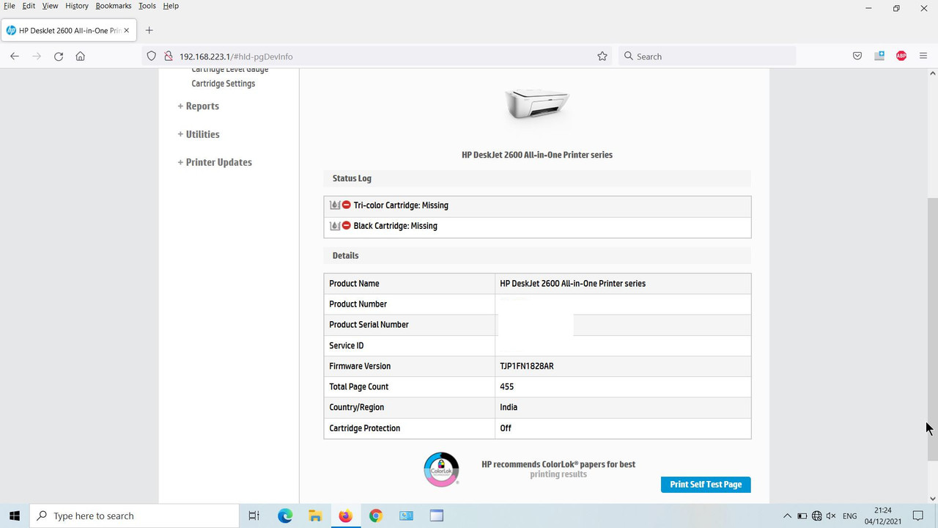Focus the address bar showing 192.168.223.1
The height and width of the screenshot is (528, 938).
[377, 56]
